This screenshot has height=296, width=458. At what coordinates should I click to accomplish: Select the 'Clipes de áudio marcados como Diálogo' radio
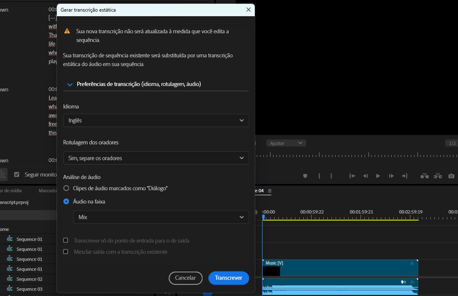(x=66, y=188)
